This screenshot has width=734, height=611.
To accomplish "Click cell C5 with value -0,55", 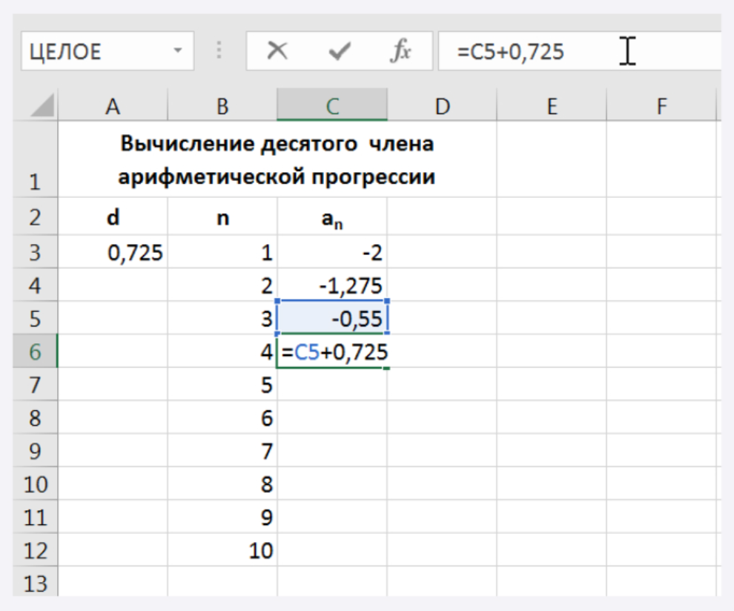I will pos(332,319).
